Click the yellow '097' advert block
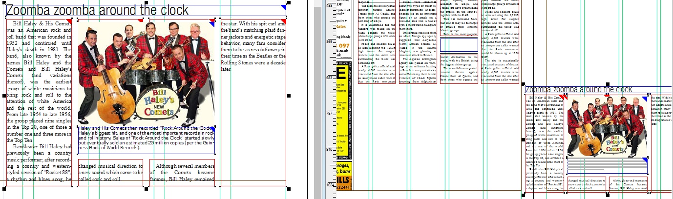Image resolution: width=673 pixels, height=199 pixels. coord(343,47)
